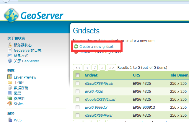Open 关于 GeoServer about page
The height and width of the screenshot is (122, 189).
[x=26, y=61]
